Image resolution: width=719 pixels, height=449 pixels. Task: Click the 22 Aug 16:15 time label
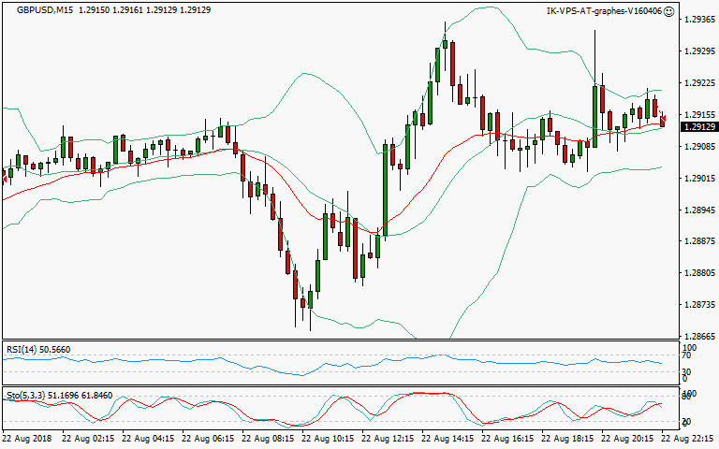(x=507, y=439)
